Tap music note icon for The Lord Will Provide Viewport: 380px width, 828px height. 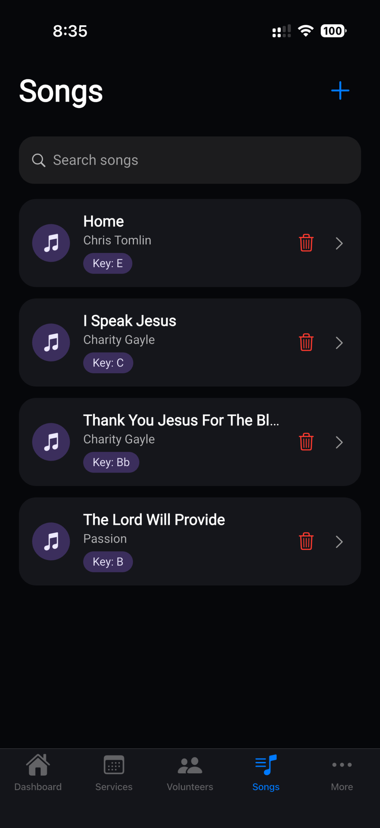coord(51,541)
